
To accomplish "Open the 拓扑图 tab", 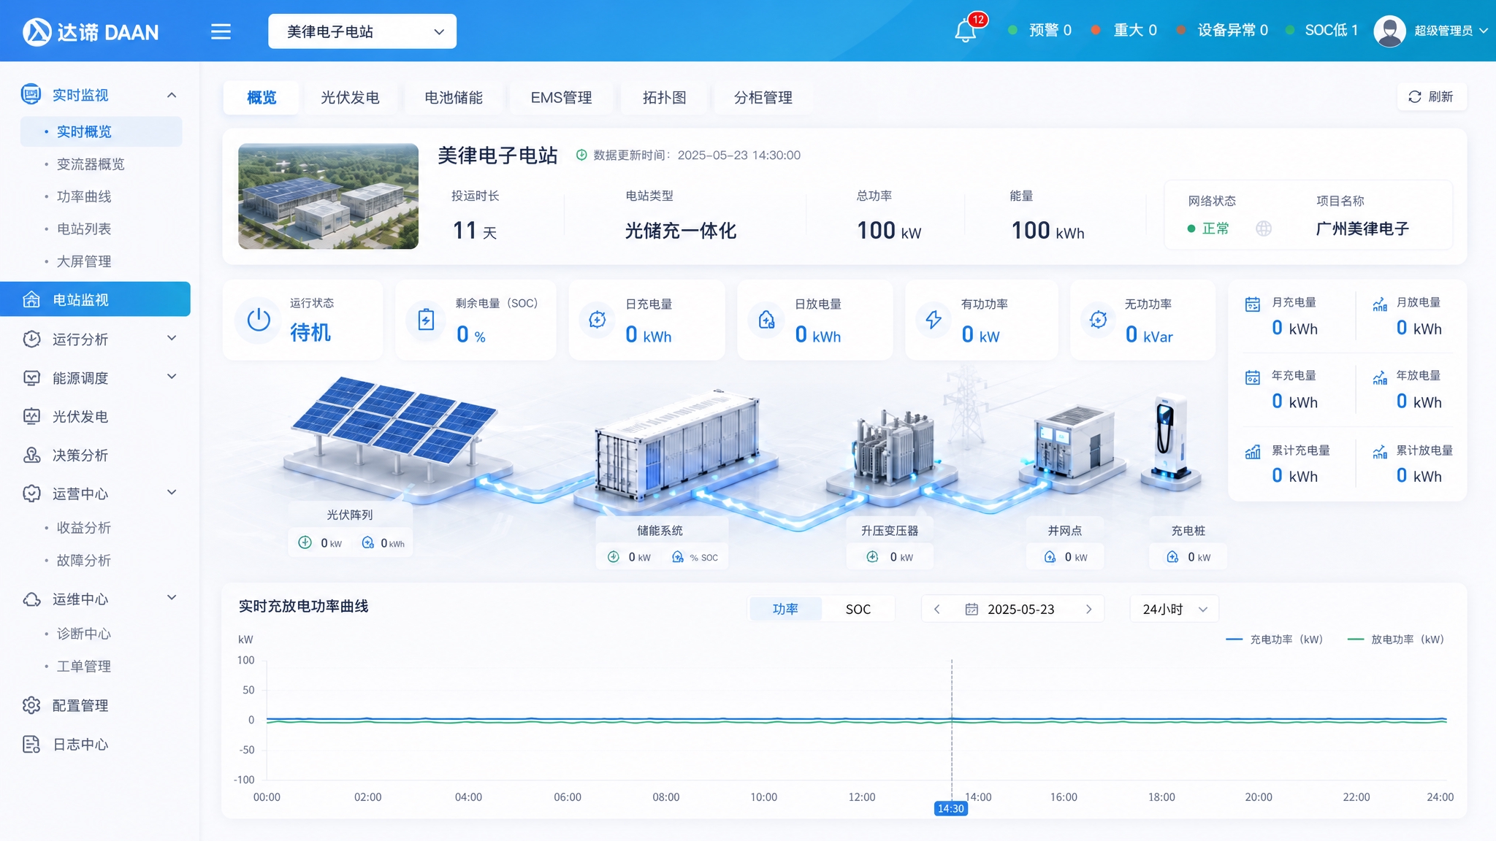I will pos(664,97).
